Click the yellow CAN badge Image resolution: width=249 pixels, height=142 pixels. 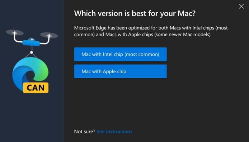(x=35, y=87)
